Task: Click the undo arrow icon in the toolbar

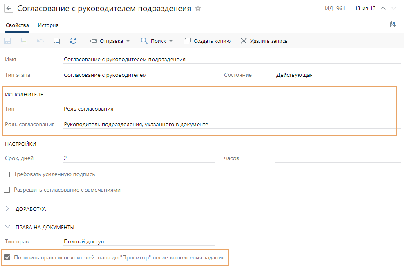Action: [x=40, y=41]
